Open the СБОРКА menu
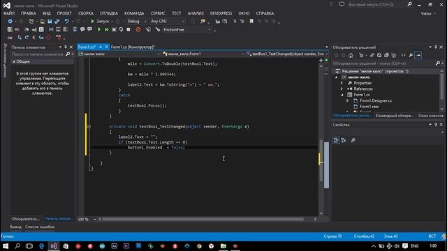Viewport: 447px width, 251px height. coord(85,13)
